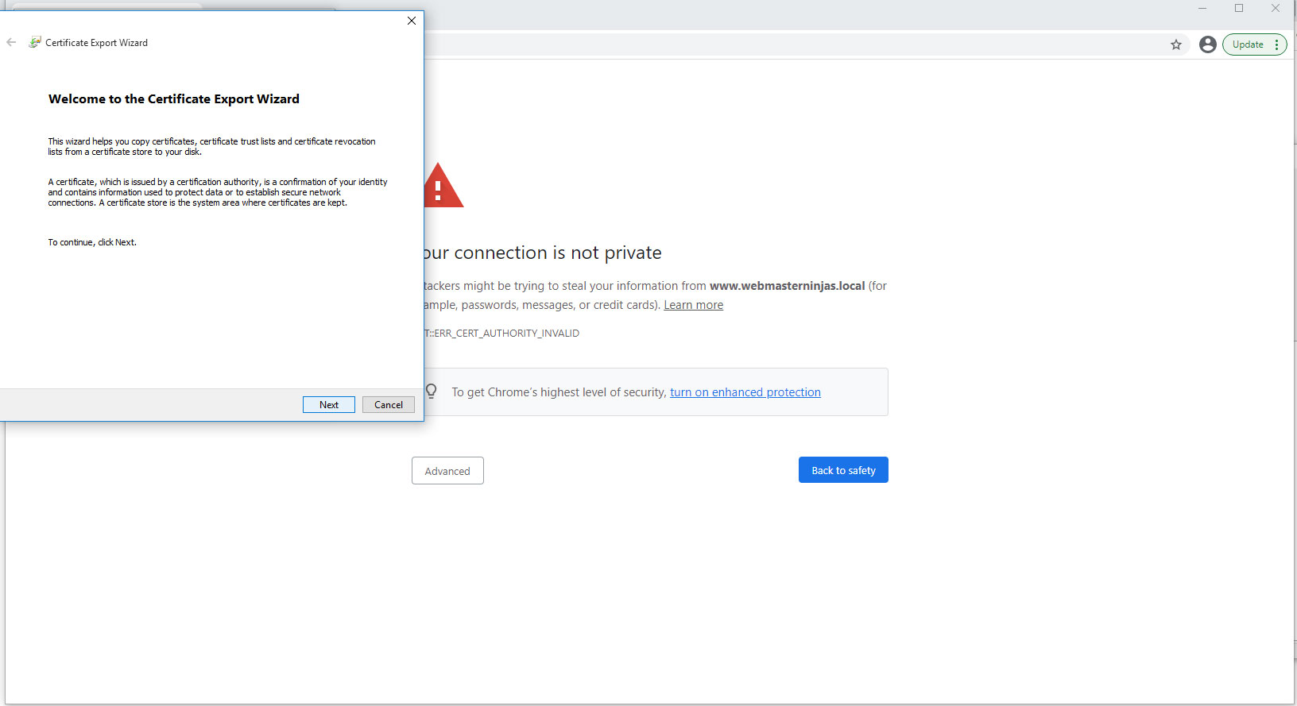The height and width of the screenshot is (706, 1297).
Task: Click 'Welcome to the Certificate Export Wizard' heading
Action: 174,99
